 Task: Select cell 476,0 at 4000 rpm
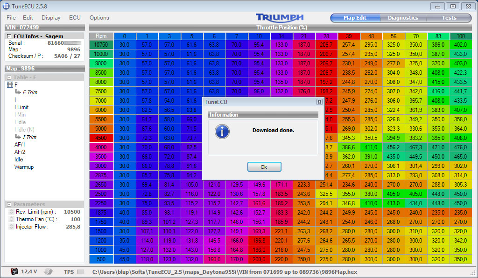[461, 147]
